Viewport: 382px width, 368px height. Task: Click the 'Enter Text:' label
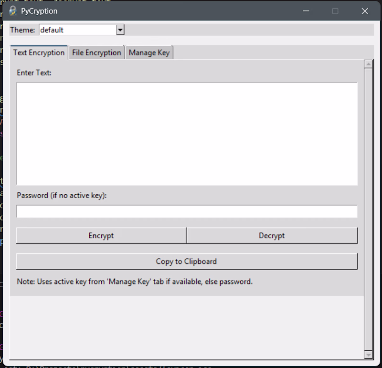pos(34,73)
